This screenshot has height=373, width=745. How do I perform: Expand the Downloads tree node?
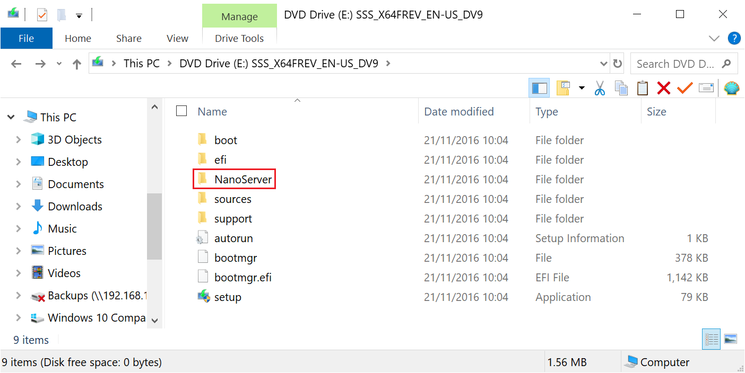tap(19, 207)
